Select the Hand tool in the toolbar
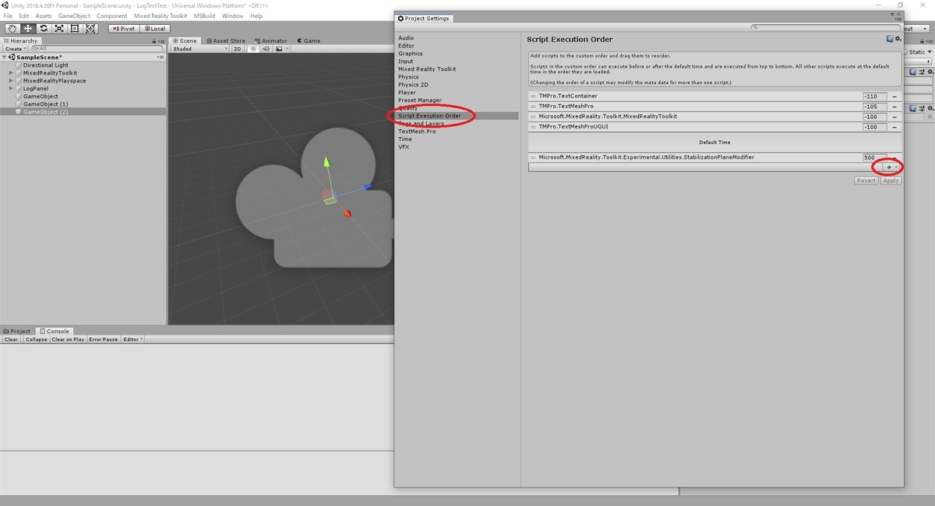Screen dimensions: 935x506 11,28
